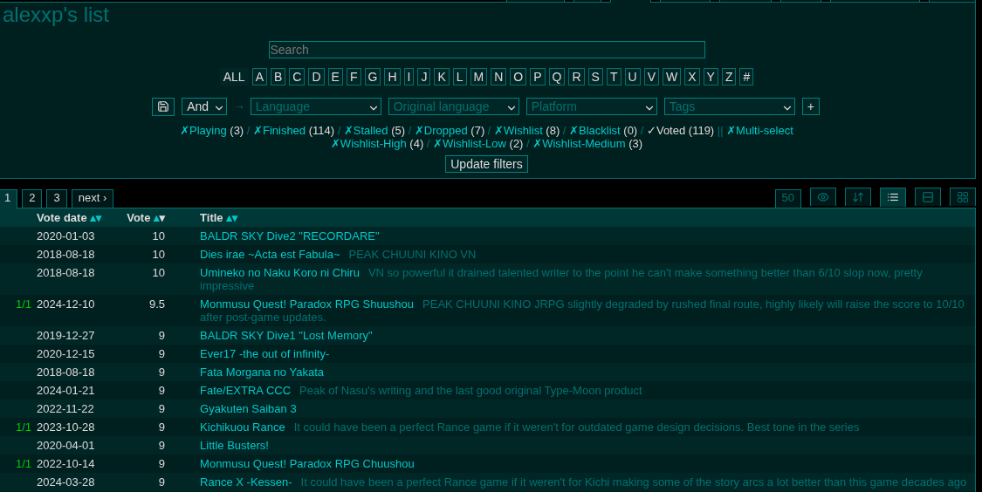Open Gyakuten Saiban 3 entry
Screen dimensions: 982x492
point(248,409)
